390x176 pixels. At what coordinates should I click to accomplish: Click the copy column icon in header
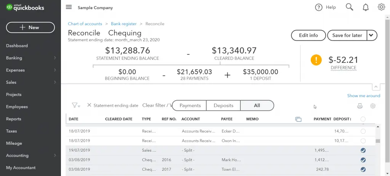point(298,119)
